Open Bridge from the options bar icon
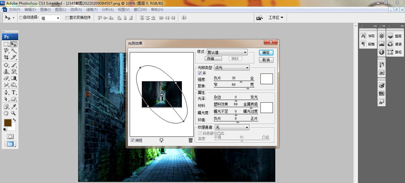Screen dimensions: 405x183 (259, 17)
